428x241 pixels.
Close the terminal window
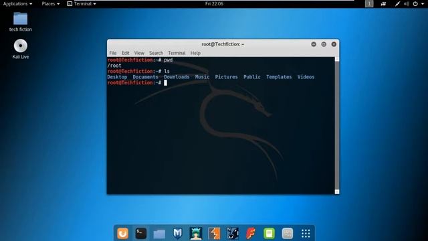334,44
